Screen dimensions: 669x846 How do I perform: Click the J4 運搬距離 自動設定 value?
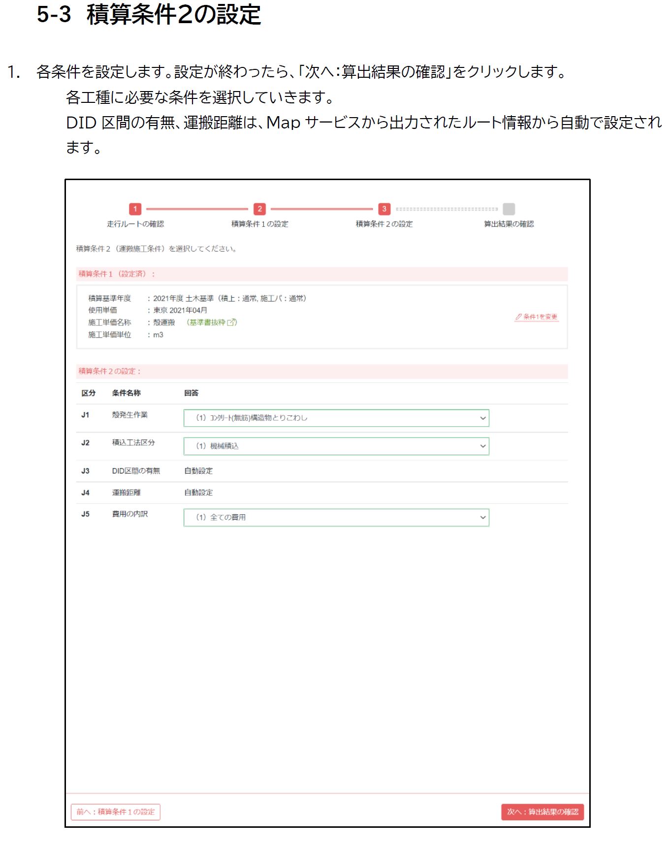click(198, 493)
